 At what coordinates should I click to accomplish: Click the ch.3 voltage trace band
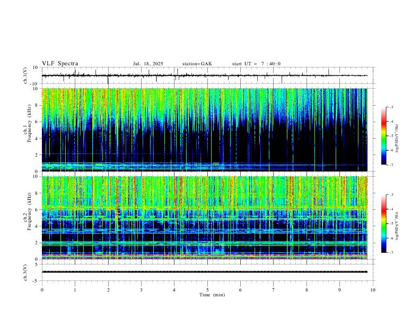click(205, 272)
